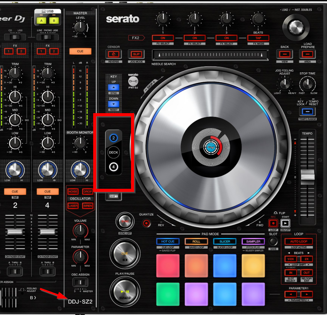Click the master CUE orange button
327x315 pixels.
click(x=80, y=51)
